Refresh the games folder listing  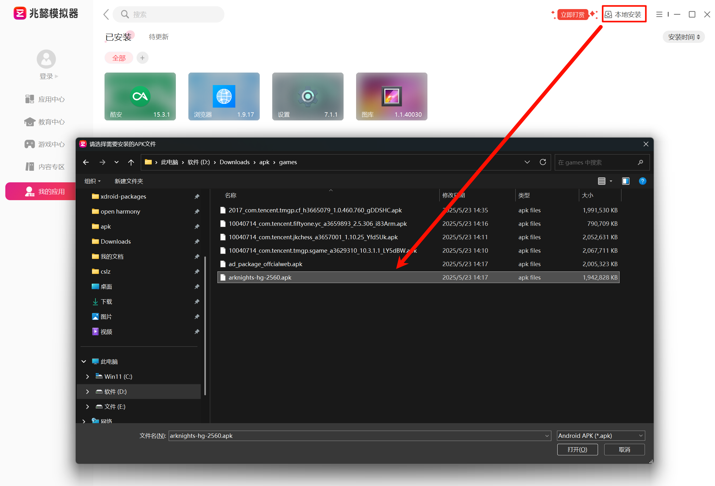(x=543, y=162)
